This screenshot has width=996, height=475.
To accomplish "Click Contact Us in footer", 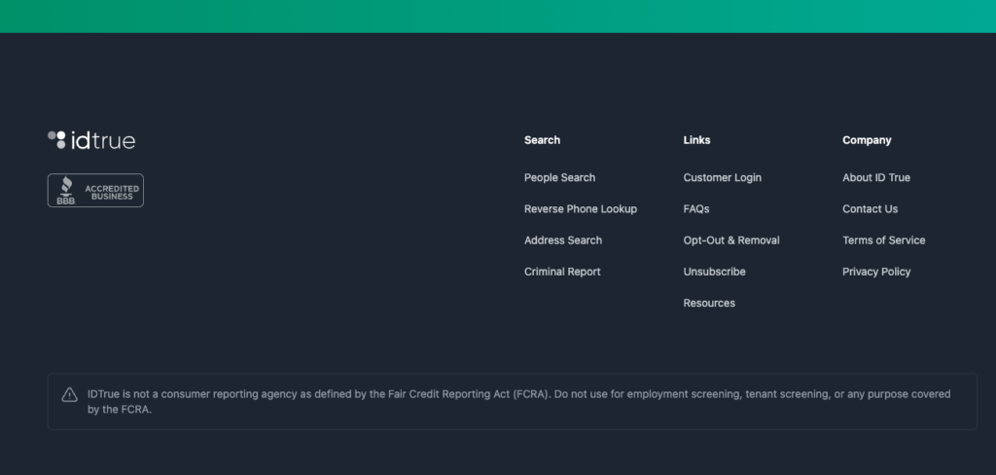I will click(870, 209).
